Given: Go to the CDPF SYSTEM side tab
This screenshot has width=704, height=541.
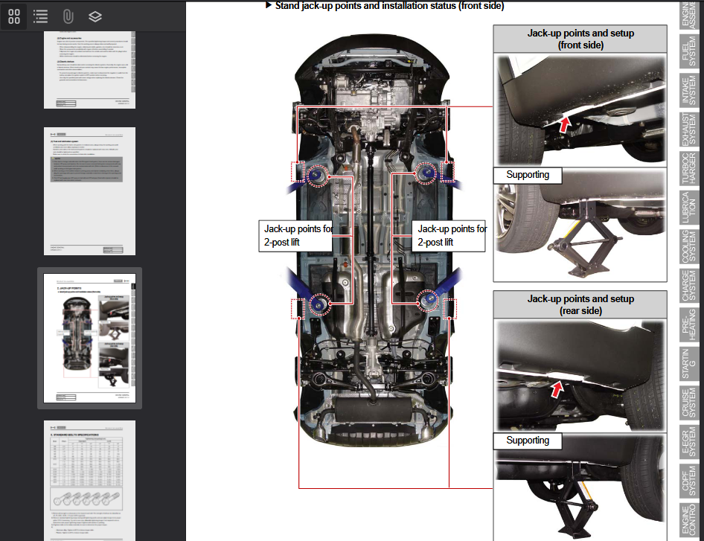Looking at the screenshot, I should [688, 481].
